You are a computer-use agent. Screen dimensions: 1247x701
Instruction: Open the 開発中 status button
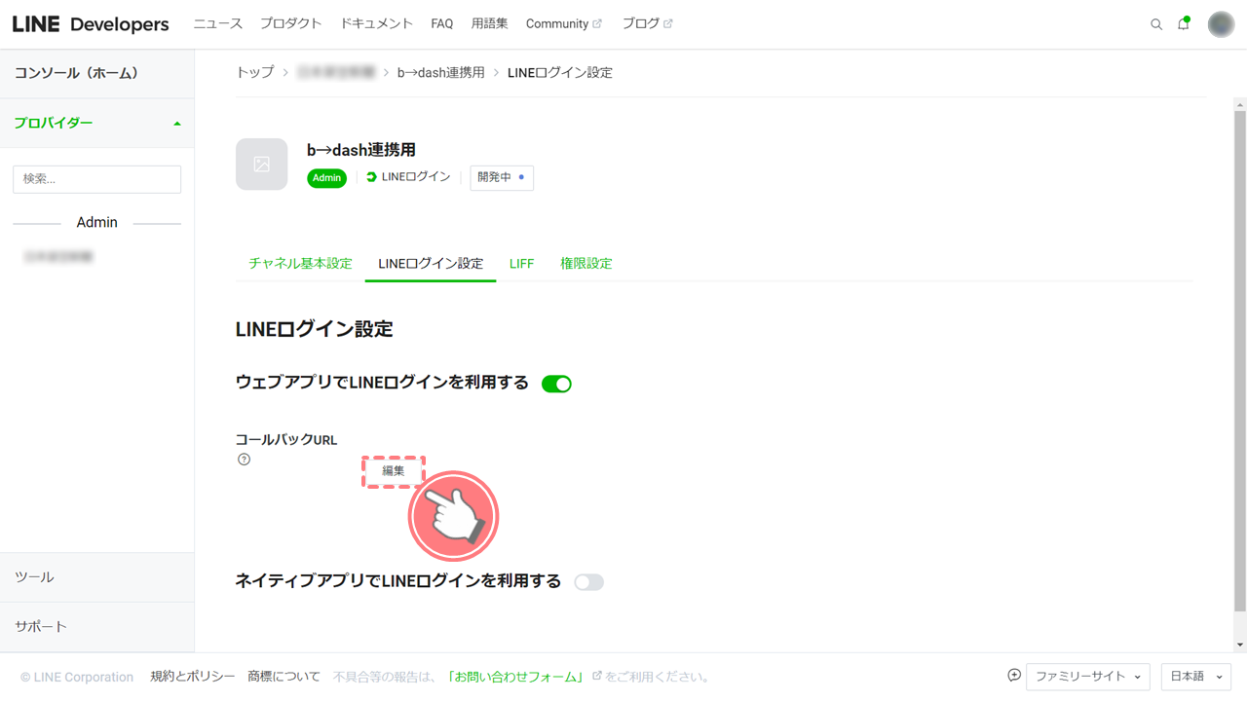[x=502, y=177]
